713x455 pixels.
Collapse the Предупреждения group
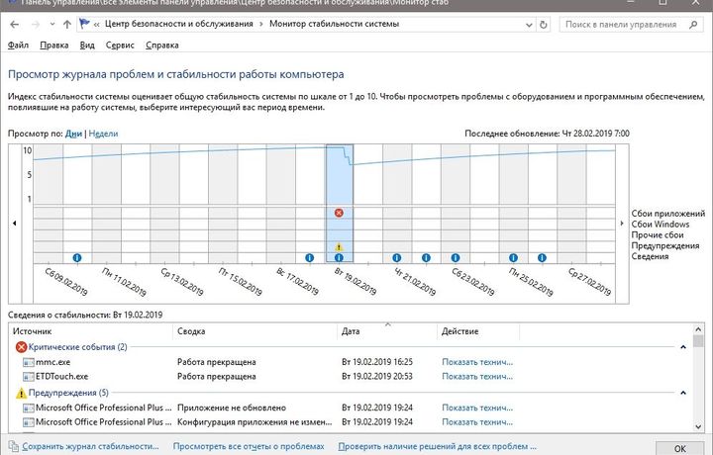pos(683,393)
